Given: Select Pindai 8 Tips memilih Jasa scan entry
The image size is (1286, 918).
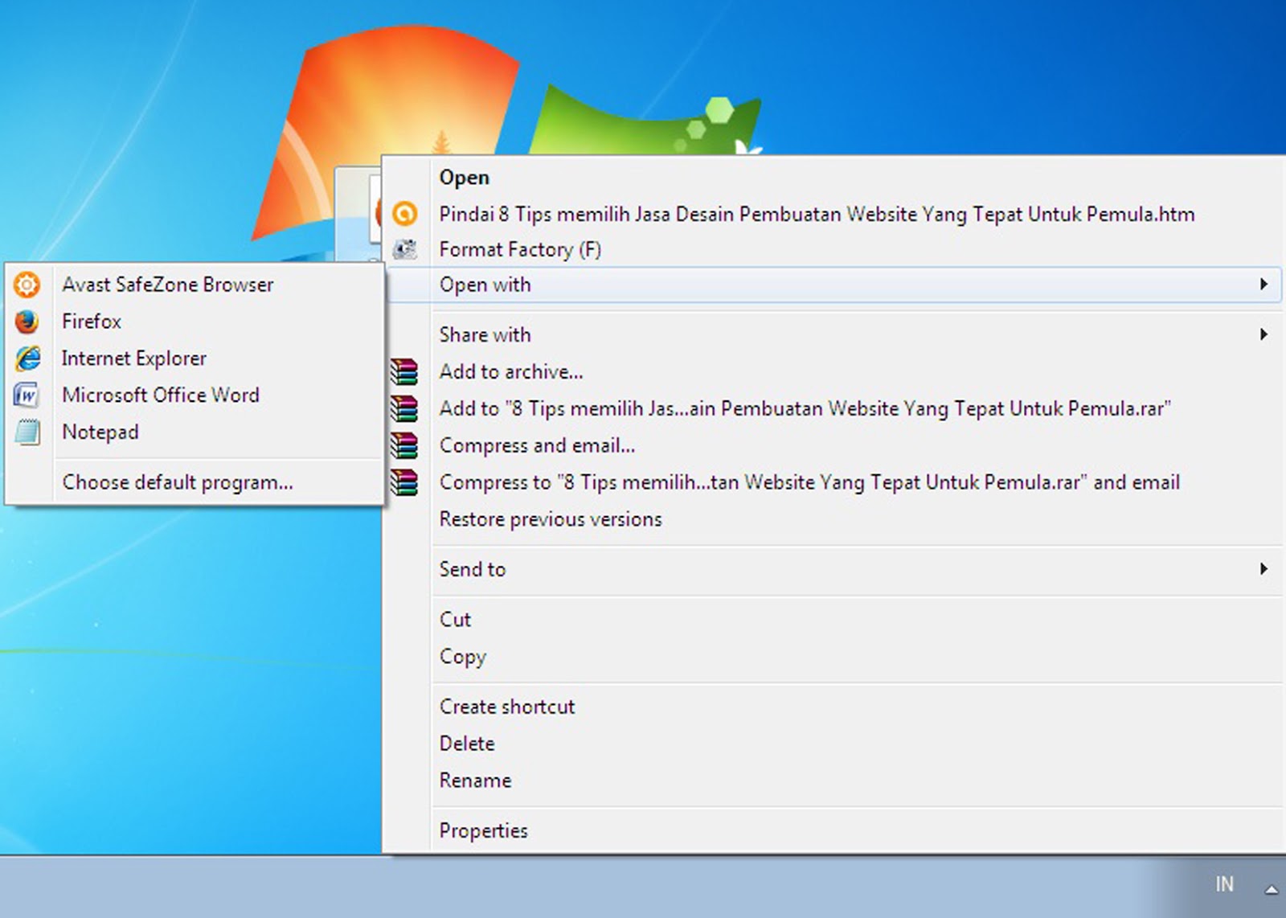Looking at the screenshot, I should (833, 214).
